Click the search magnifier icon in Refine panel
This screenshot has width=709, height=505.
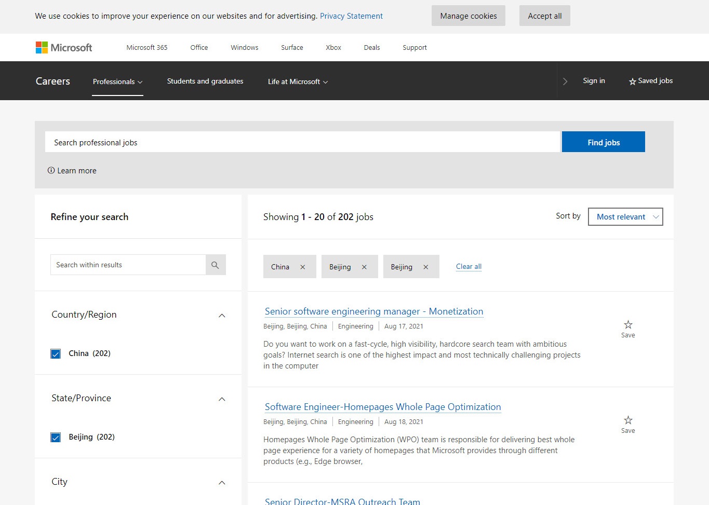coord(215,265)
